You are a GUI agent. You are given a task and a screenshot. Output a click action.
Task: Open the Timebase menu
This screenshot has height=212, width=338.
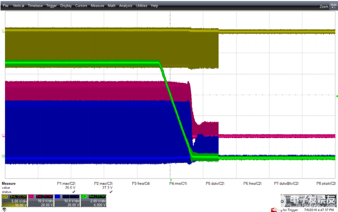pos(35,6)
